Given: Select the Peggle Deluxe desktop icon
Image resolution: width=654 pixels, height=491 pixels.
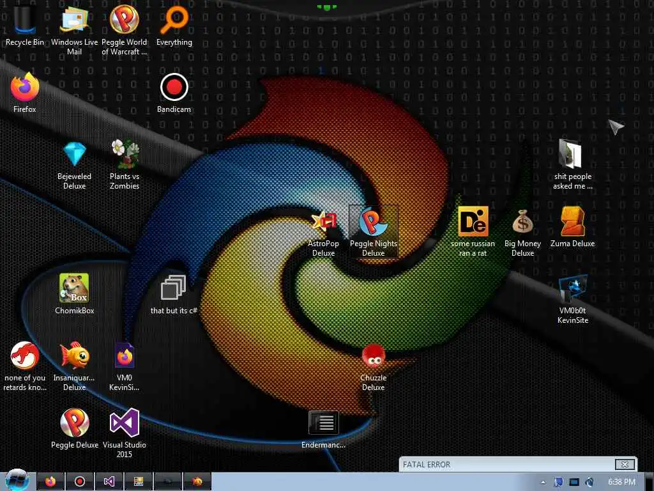Looking at the screenshot, I should coord(74,428).
